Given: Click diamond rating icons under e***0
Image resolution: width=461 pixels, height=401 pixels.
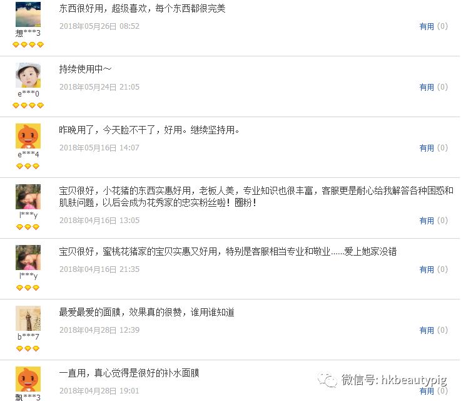Looking at the screenshot, I should (x=28, y=105).
